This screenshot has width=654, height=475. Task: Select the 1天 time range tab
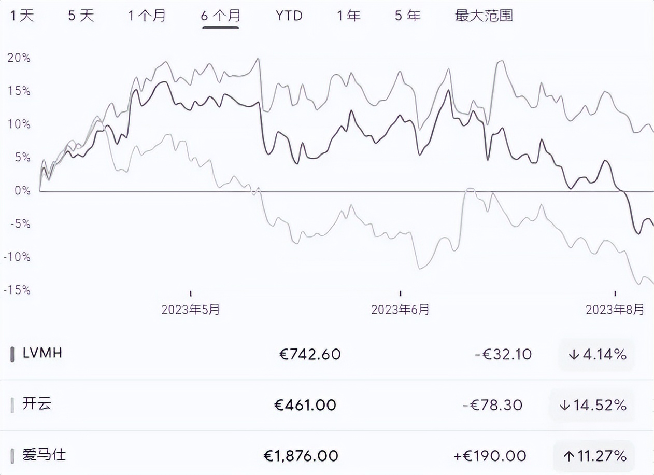22,16
